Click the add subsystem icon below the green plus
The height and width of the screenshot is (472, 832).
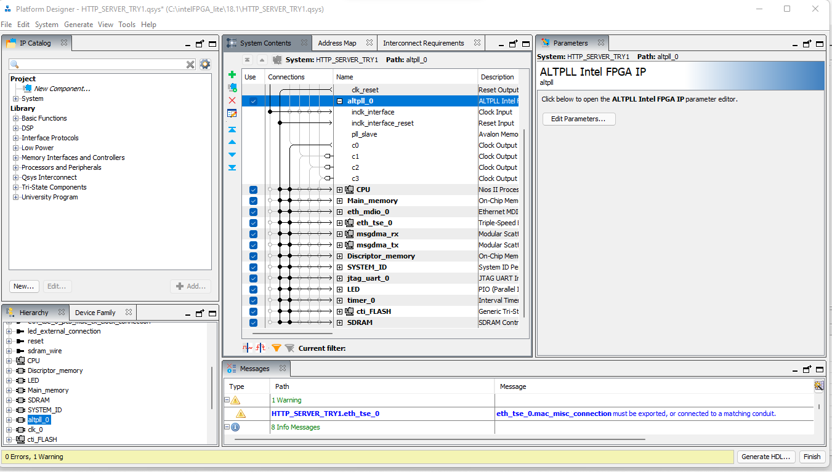232,87
